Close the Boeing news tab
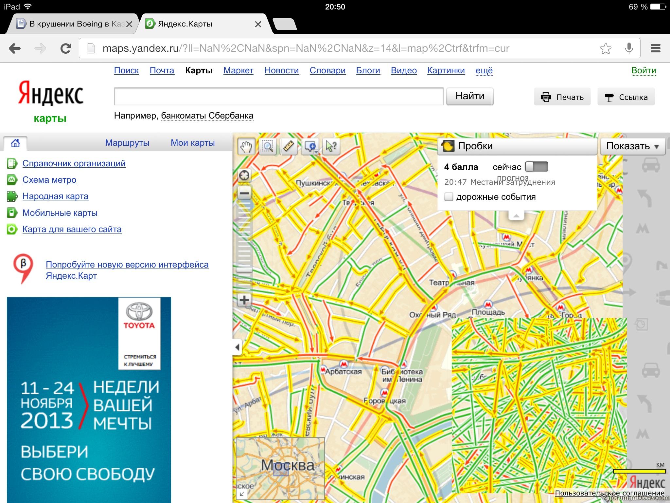The height and width of the screenshot is (503, 670). pyautogui.click(x=129, y=24)
